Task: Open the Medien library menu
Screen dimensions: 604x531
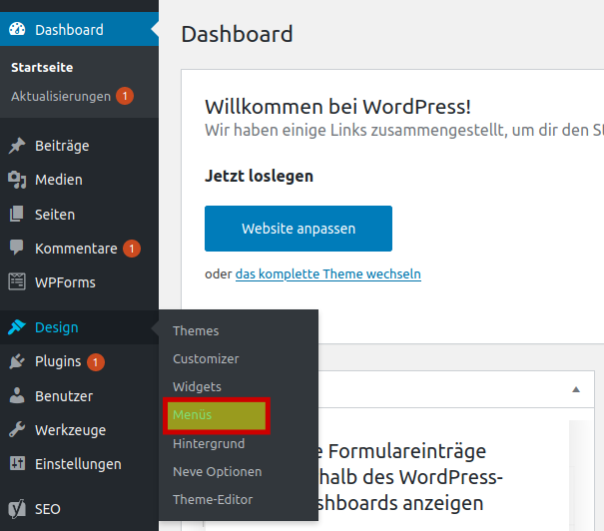Action: (79, 180)
